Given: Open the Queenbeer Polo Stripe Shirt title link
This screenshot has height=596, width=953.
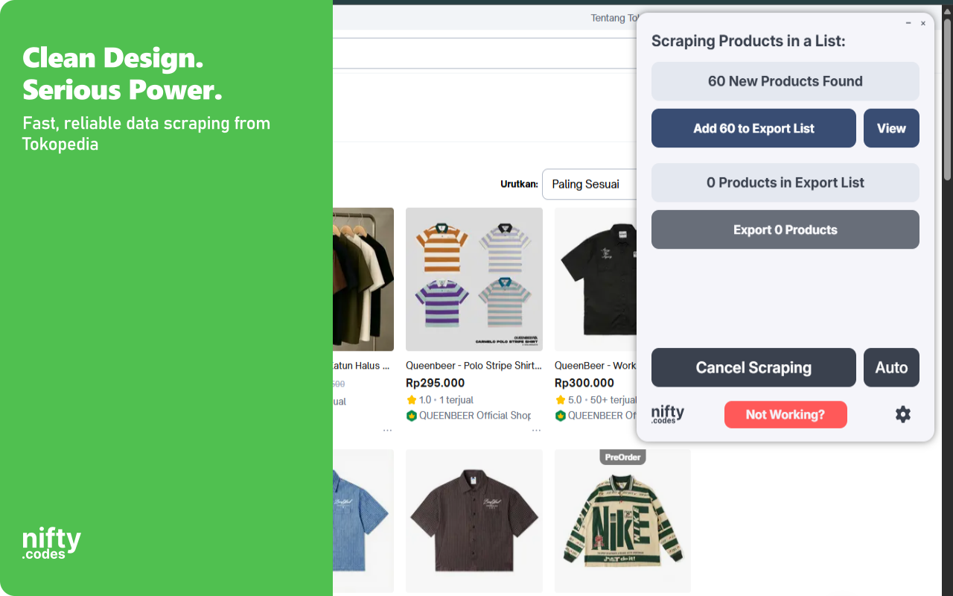Looking at the screenshot, I should click(474, 366).
